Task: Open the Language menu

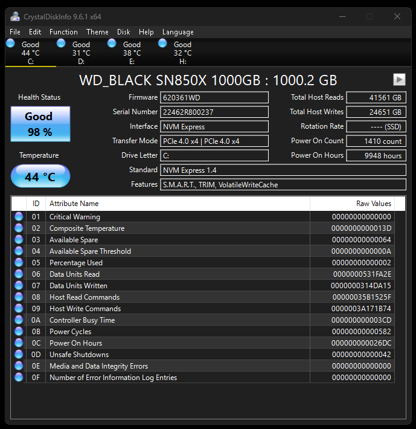Action: point(178,32)
